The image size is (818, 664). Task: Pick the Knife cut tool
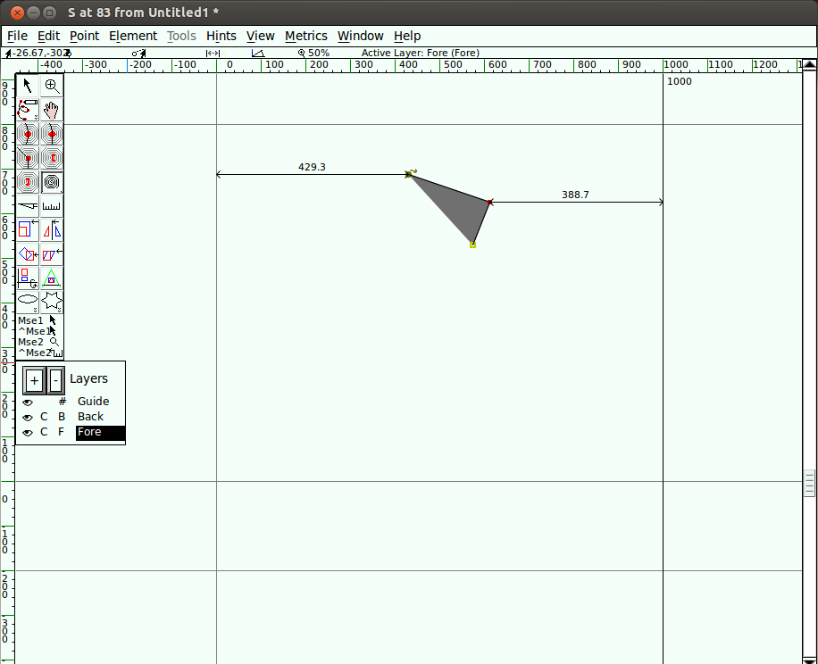point(28,206)
